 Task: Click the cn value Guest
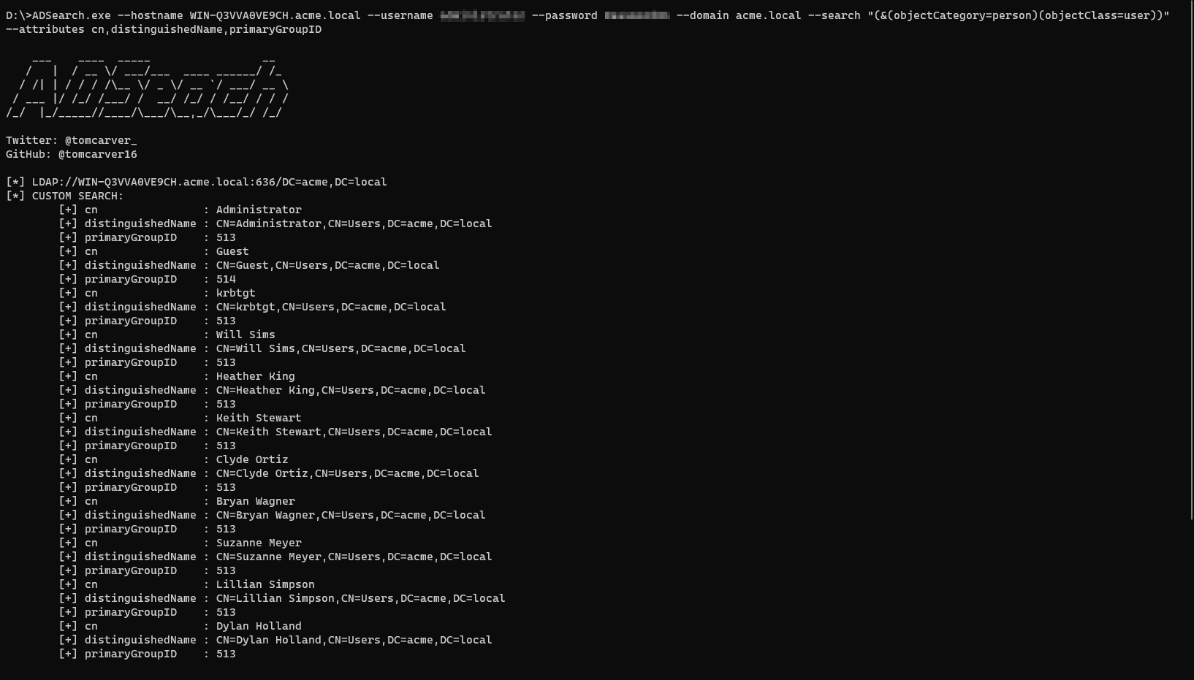click(232, 251)
